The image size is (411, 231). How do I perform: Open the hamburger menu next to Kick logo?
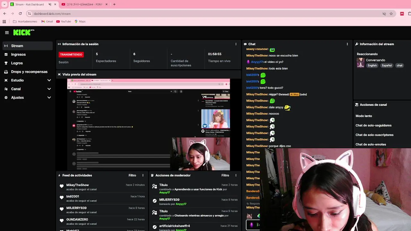[7, 32]
